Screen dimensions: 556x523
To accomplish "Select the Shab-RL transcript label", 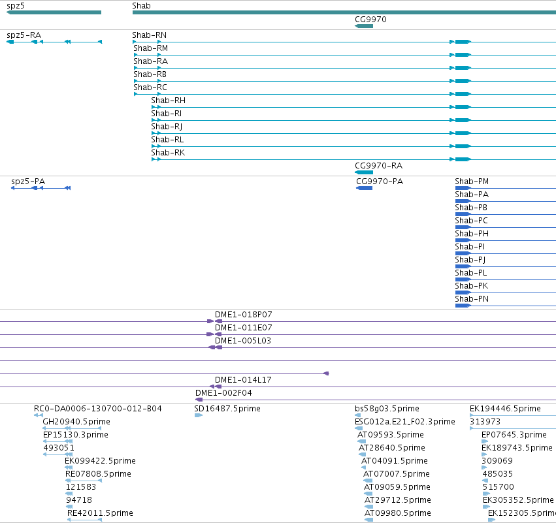I will [x=167, y=140].
